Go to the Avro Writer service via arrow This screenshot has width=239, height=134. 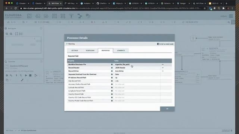point(163,71)
